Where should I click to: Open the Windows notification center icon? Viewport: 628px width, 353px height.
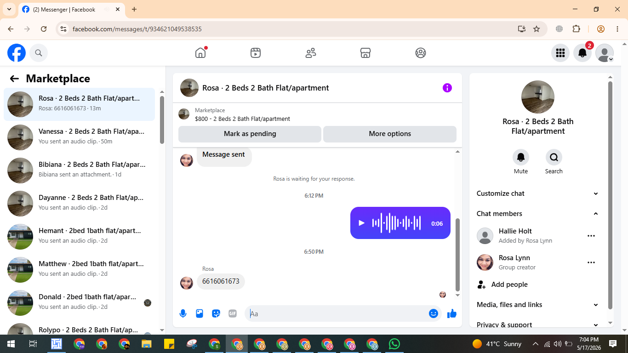pos(613,344)
